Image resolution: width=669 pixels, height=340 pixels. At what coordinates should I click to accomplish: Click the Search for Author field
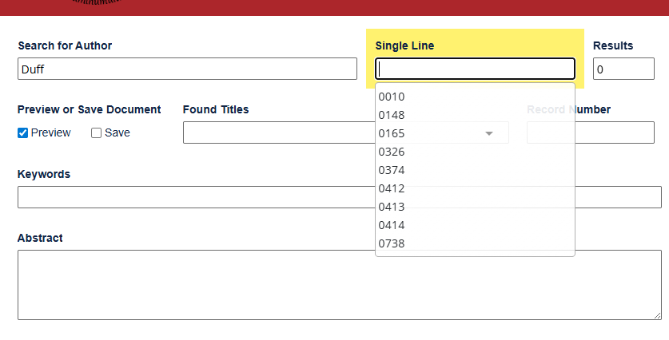click(x=187, y=69)
